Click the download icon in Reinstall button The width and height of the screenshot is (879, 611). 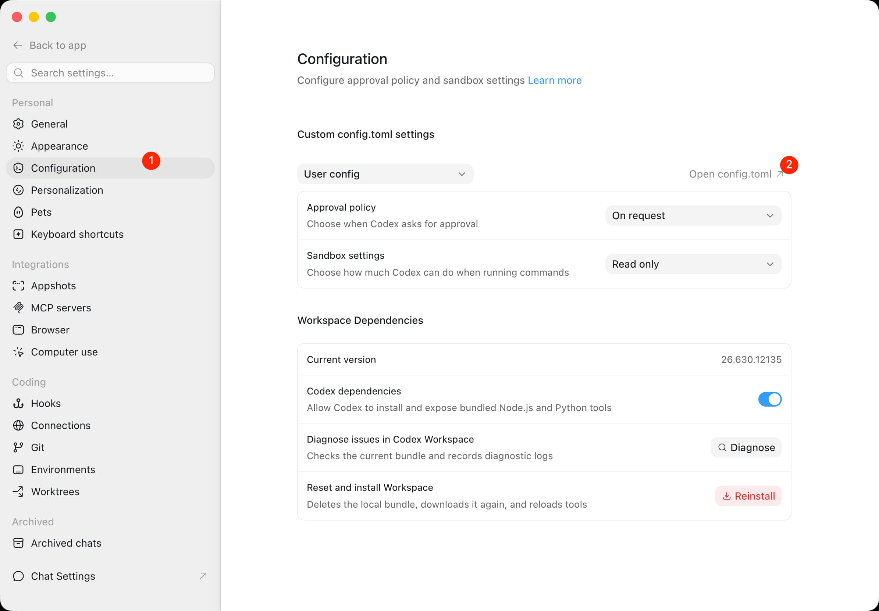click(x=727, y=496)
